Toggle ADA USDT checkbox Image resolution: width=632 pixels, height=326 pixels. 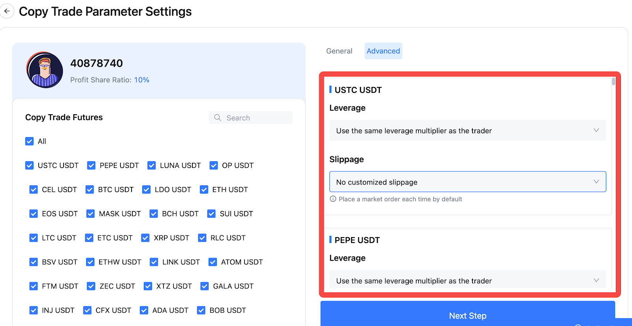click(144, 310)
